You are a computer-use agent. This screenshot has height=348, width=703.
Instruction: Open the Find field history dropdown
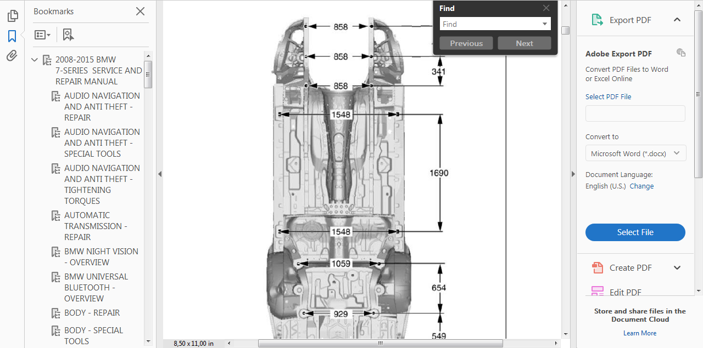click(x=545, y=24)
